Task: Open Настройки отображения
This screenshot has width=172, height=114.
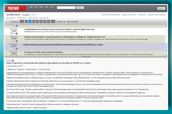Action: [111, 15]
